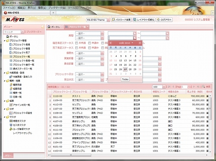Open the calendar picker icon beside second date field
This screenshot has width=216, height=161.
click(167, 33)
